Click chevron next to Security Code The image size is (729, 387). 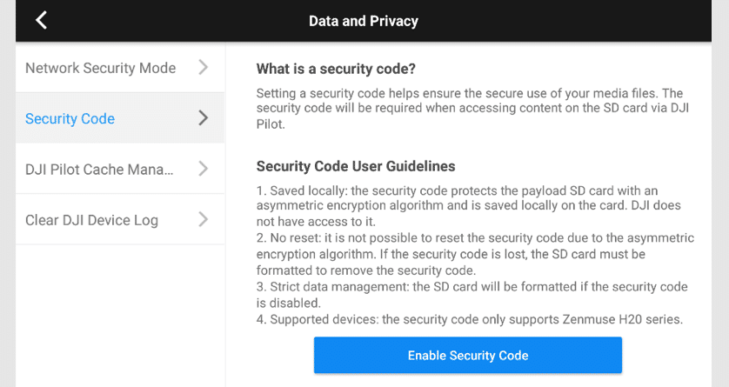tap(203, 117)
